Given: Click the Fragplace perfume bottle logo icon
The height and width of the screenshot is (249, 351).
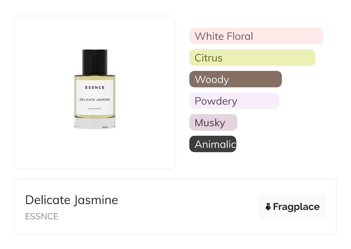Looking at the screenshot, I should coord(268,207).
